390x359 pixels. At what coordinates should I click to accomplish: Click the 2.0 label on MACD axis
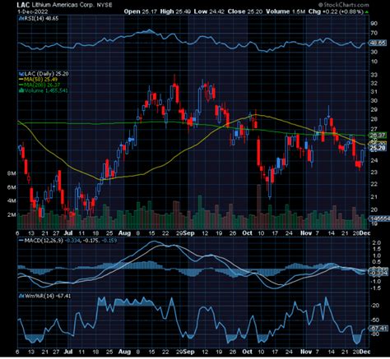pyautogui.click(x=377, y=243)
